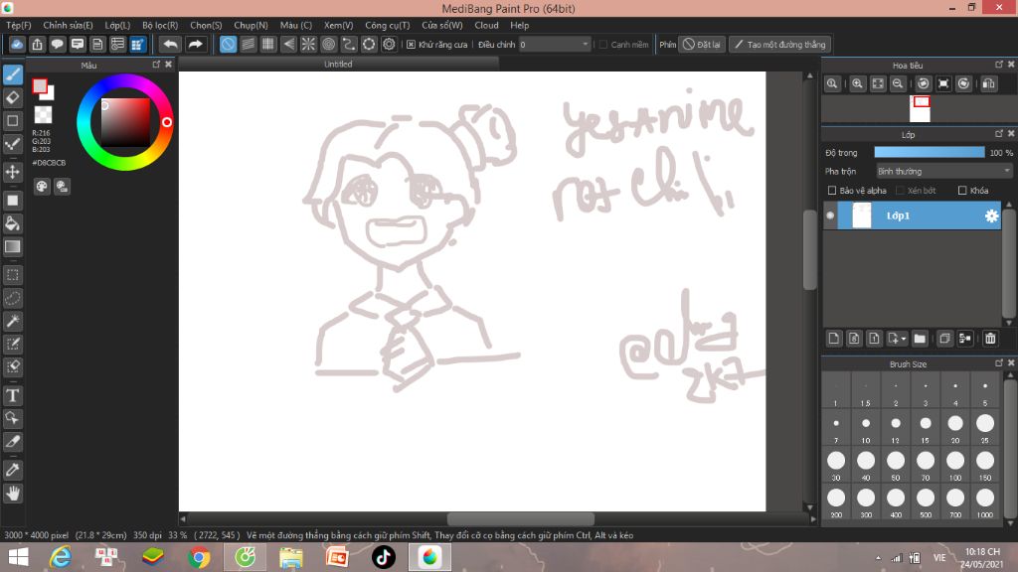Toggle Xén bớt checkbox
Screen dimensions: 1018x572
coord(900,191)
